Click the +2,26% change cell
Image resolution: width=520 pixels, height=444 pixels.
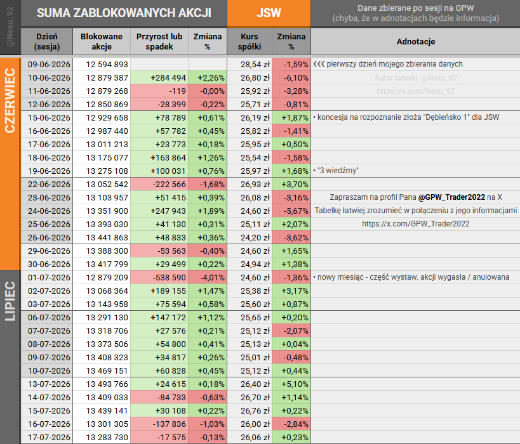[208, 77]
